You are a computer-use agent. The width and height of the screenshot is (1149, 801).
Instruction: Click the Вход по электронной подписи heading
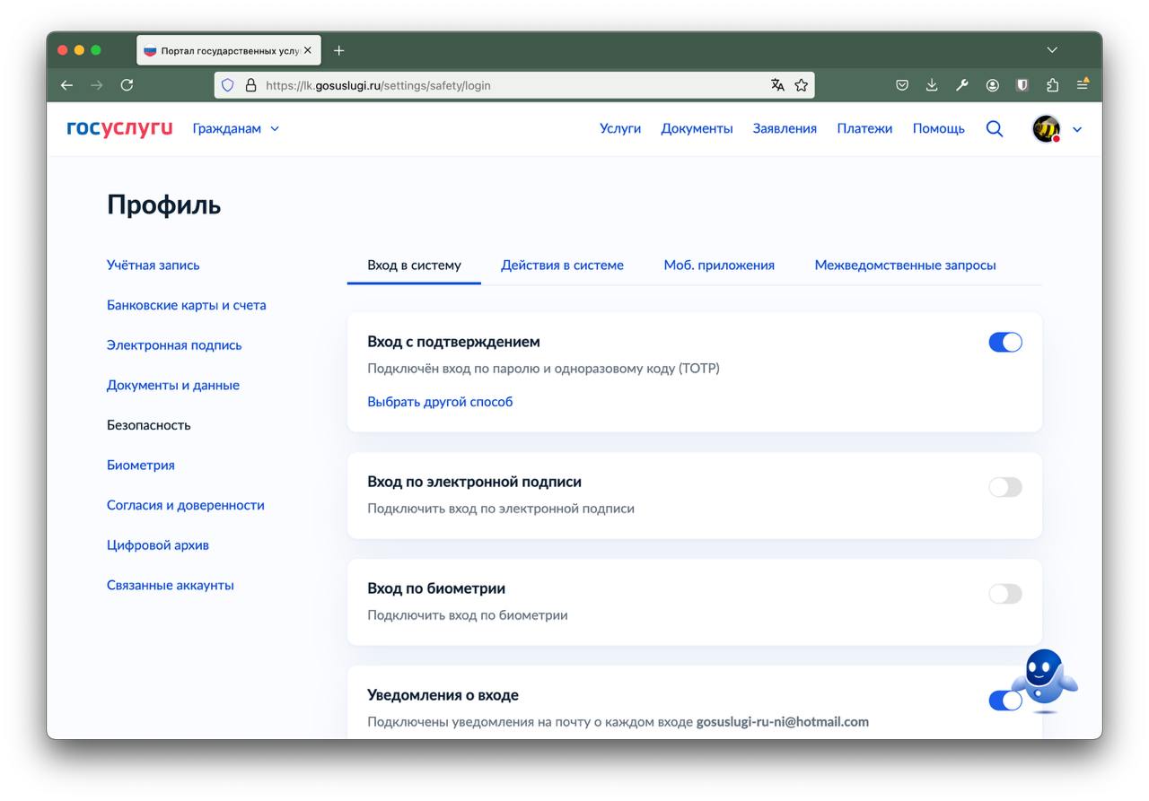coord(475,482)
